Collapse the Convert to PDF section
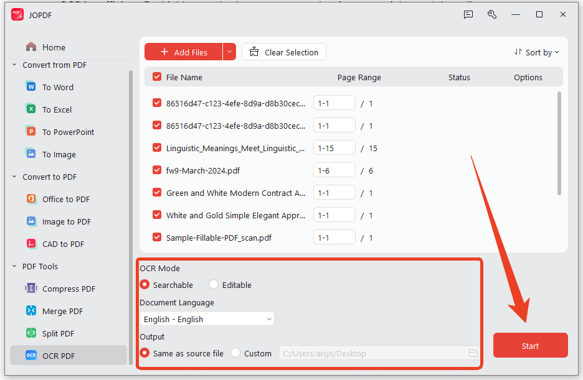583x380 pixels. pos(14,177)
